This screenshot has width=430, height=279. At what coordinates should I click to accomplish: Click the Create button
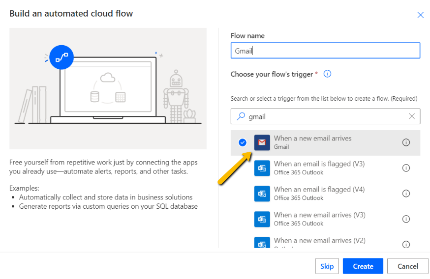pos(363,266)
